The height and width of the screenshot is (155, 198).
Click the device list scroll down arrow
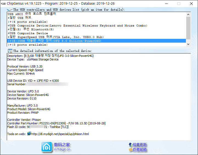(x=188, y=44)
